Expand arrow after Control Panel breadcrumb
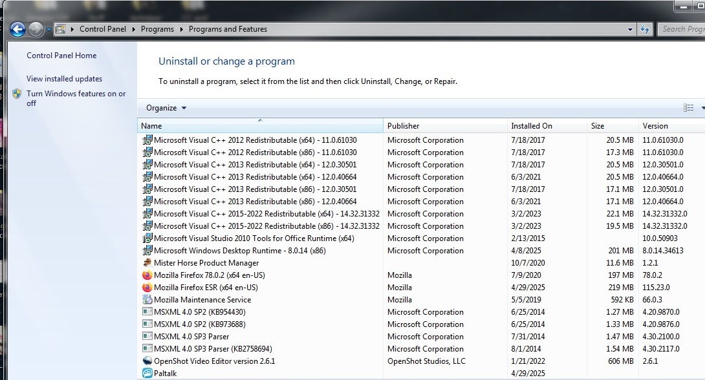Image resolution: width=705 pixels, height=380 pixels. (133, 29)
